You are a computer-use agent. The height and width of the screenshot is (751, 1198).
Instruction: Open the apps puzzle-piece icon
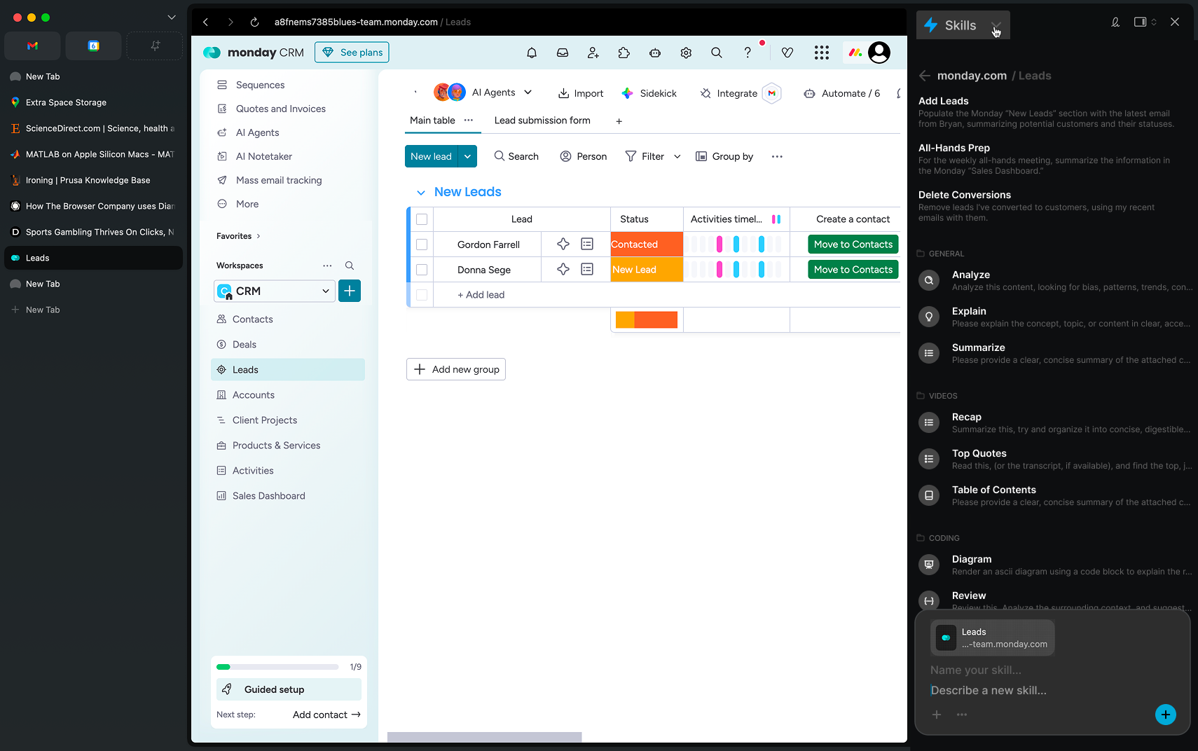[x=624, y=53]
